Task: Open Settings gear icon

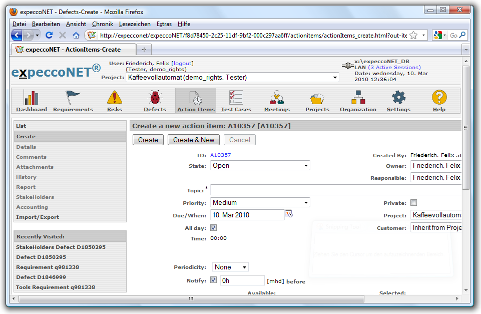Action: [x=398, y=98]
